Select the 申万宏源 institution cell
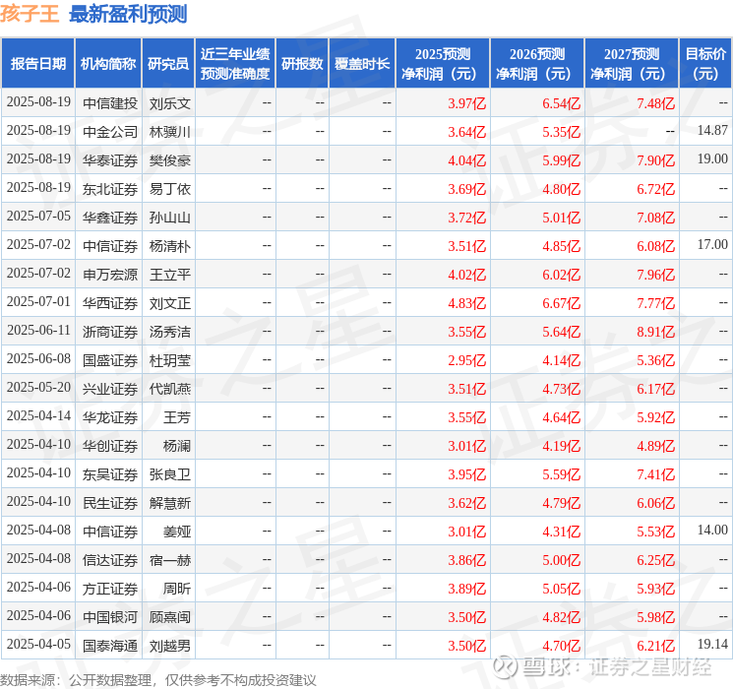The image size is (733, 689). [110, 275]
